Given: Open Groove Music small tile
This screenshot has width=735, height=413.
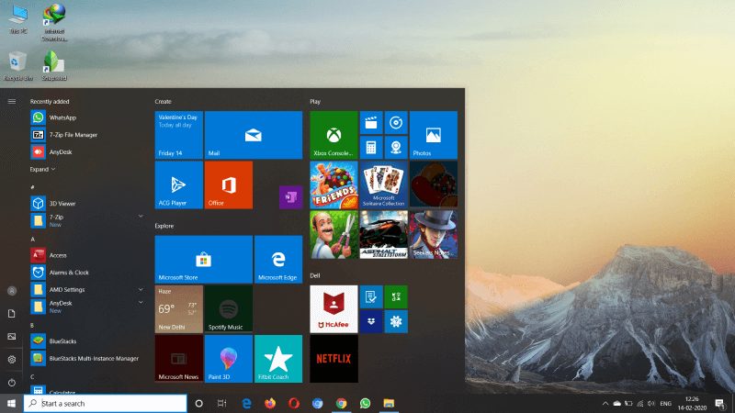Looking at the screenshot, I should [x=396, y=123].
